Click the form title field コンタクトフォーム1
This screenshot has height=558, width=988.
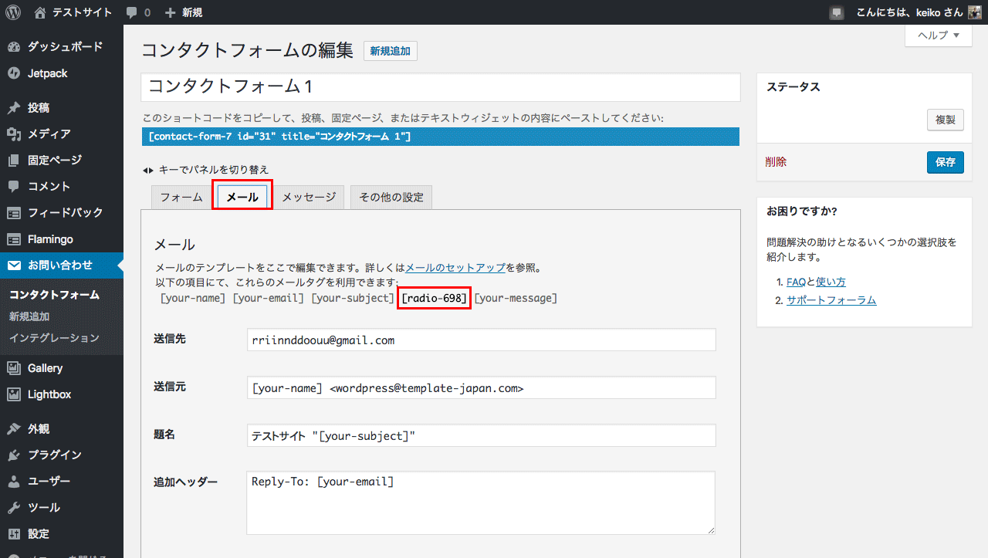(x=441, y=87)
